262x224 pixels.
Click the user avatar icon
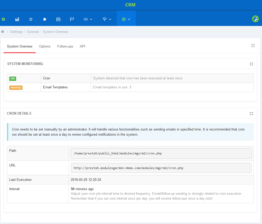click(255, 19)
